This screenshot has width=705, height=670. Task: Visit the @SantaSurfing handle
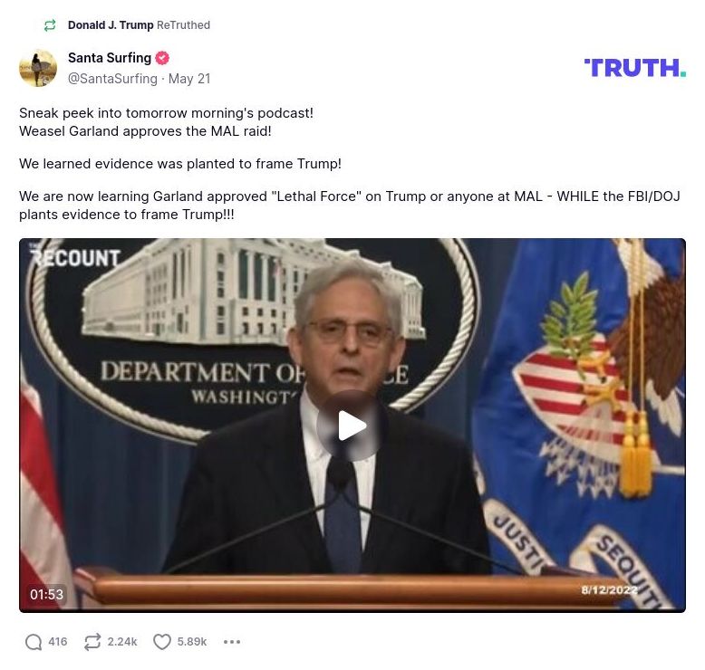(112, 79)
